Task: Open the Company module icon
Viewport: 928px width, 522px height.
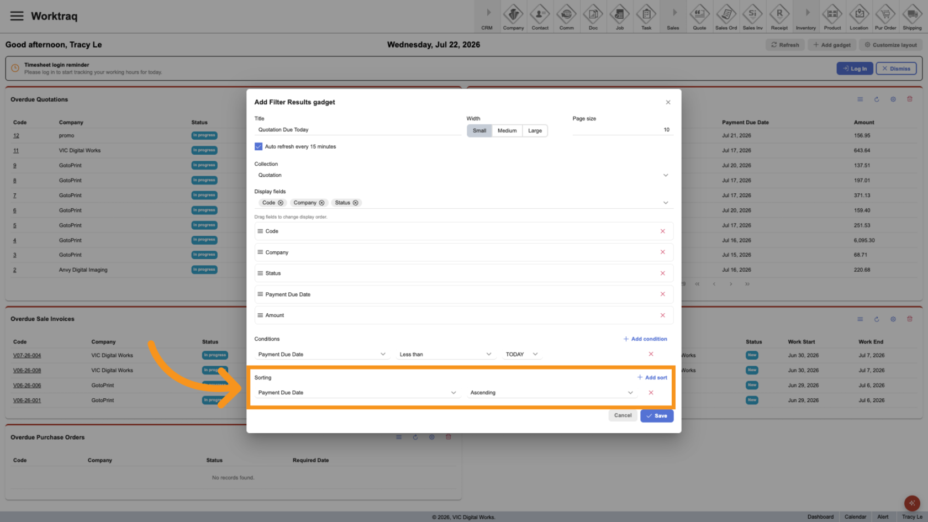Action: coord(513,17)
